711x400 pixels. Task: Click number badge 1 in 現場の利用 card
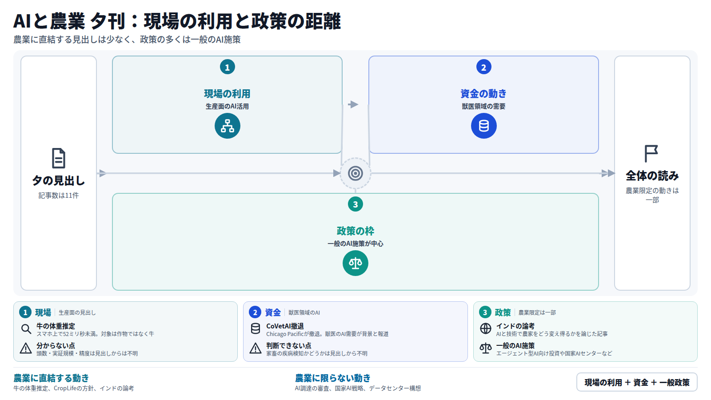[x=228, y=67]
